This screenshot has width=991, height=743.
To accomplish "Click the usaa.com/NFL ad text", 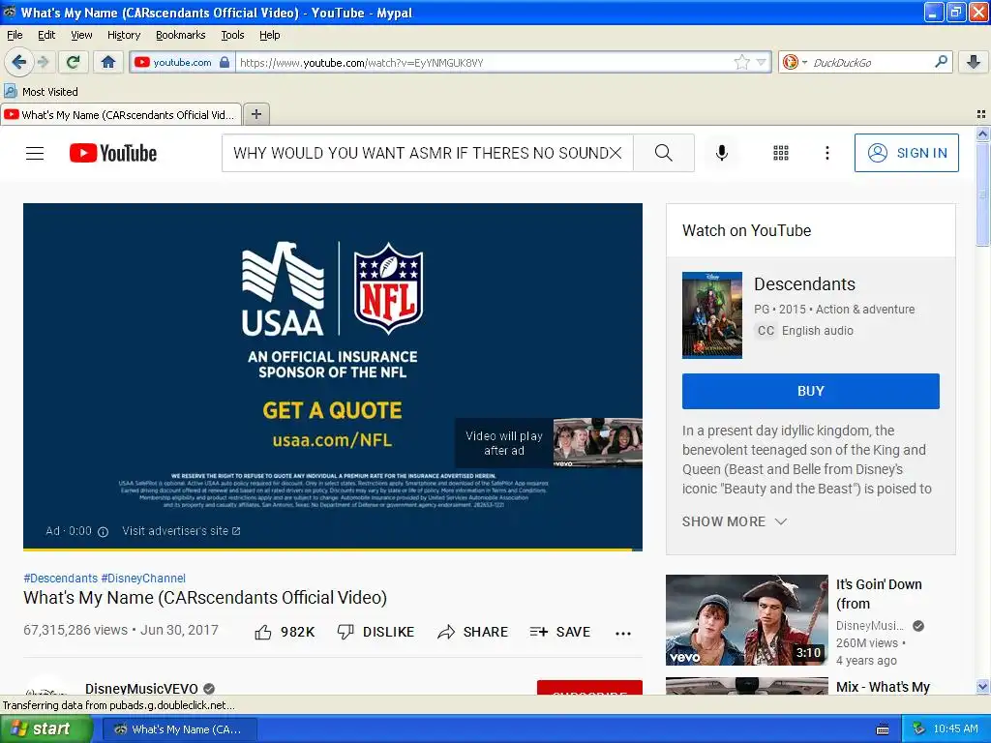I will pos(333,440).
